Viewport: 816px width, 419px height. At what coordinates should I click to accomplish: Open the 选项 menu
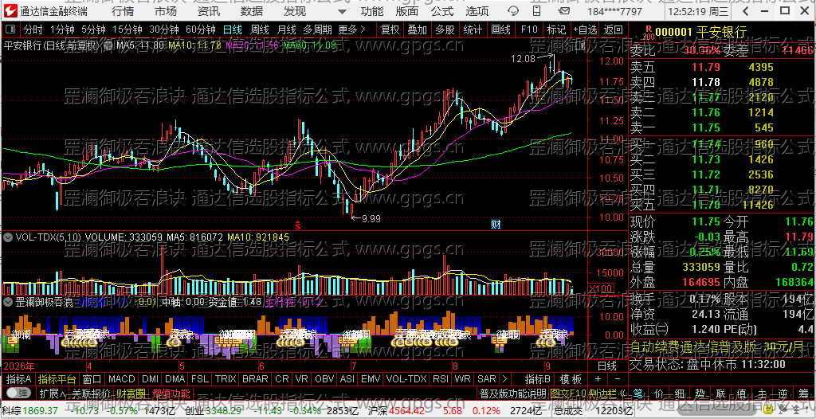point(477,11)
